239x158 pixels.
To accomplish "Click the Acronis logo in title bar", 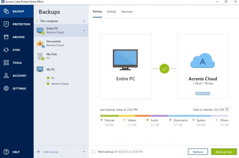I will click(x=3, y=2).
